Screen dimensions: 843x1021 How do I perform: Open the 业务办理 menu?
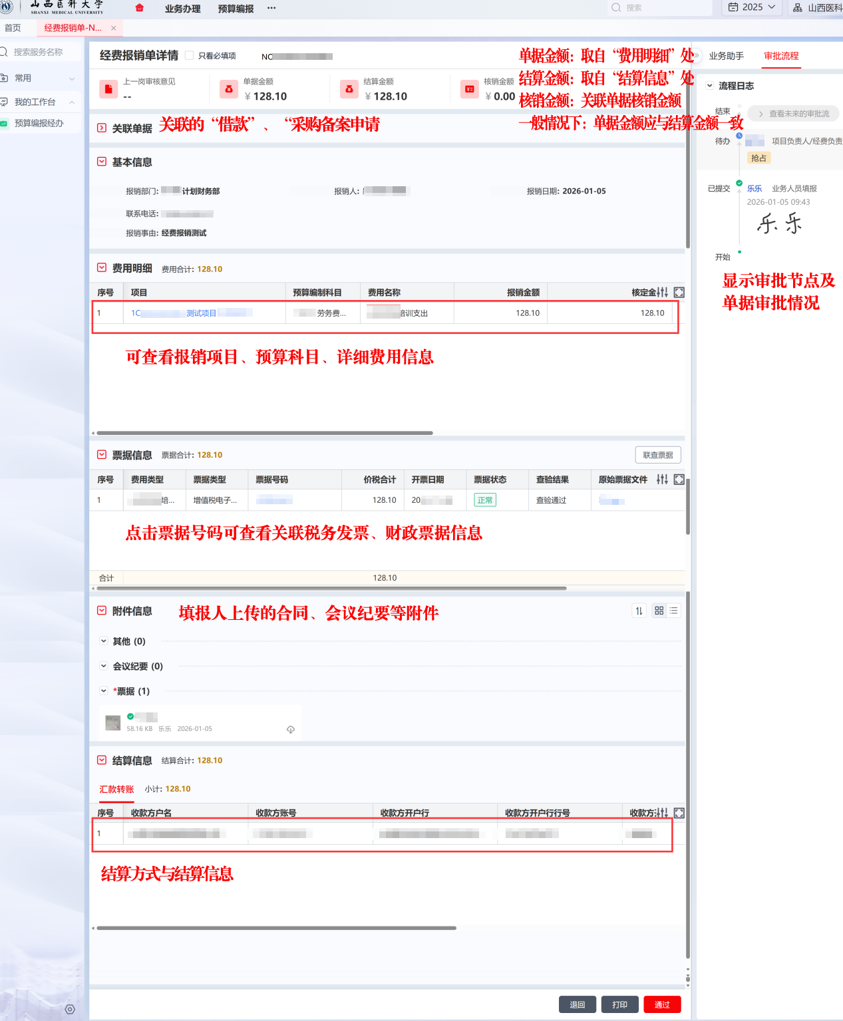point(182,9)
